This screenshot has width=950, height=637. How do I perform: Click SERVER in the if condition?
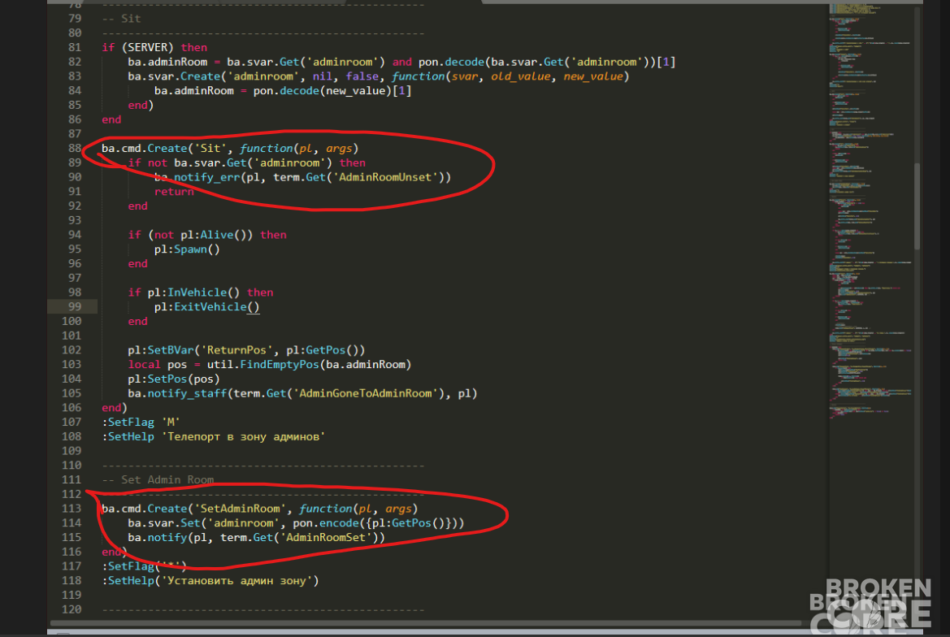(148, 47)
